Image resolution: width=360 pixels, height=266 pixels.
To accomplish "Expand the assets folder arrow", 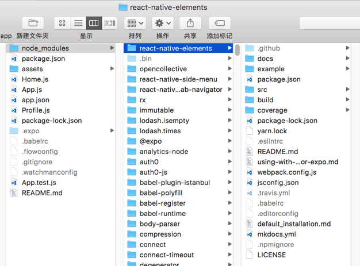I will pyautogui.click(x=112, y=68).
